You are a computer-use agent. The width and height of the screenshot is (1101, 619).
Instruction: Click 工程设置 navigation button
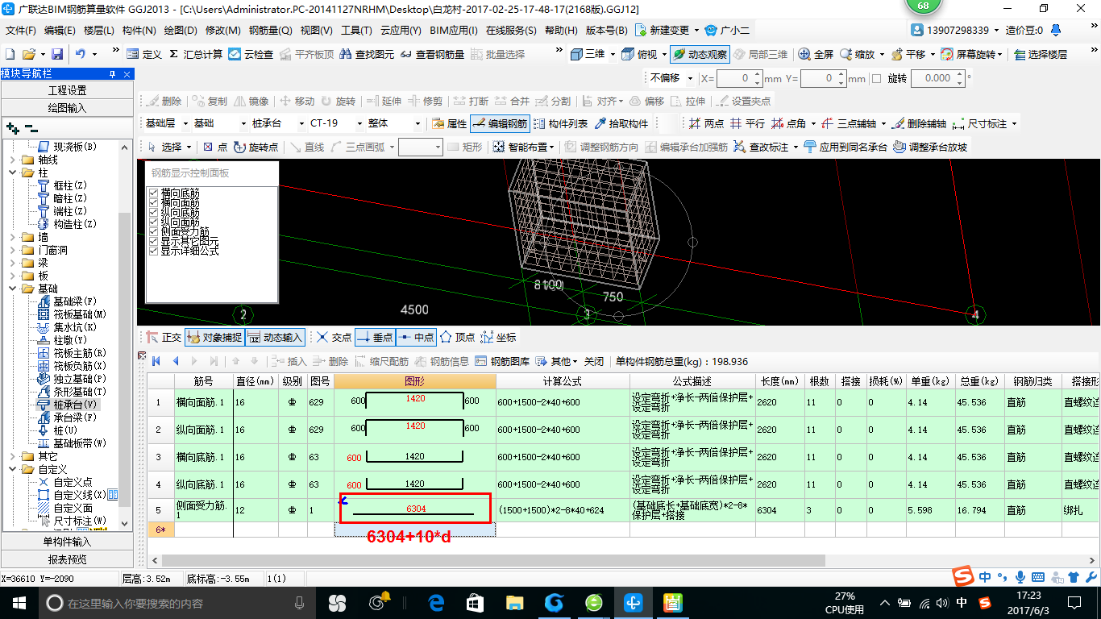[x=67, y=90]
